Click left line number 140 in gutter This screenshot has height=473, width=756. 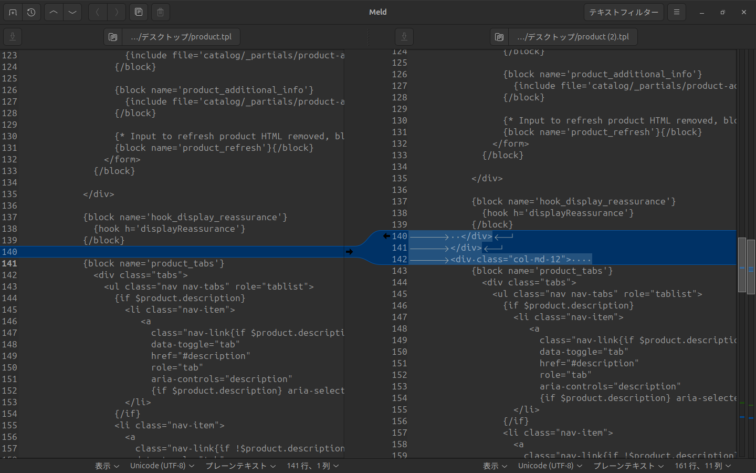click(x=9, y=252)
